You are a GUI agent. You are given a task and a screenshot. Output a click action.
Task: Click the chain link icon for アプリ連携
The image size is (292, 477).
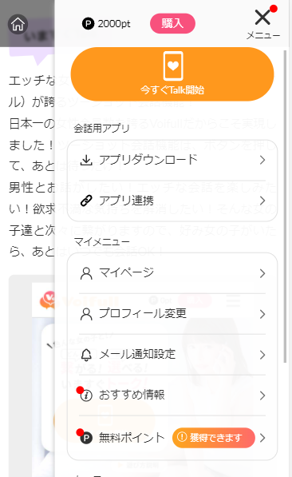pyautogui.click(x=86, y=201)
